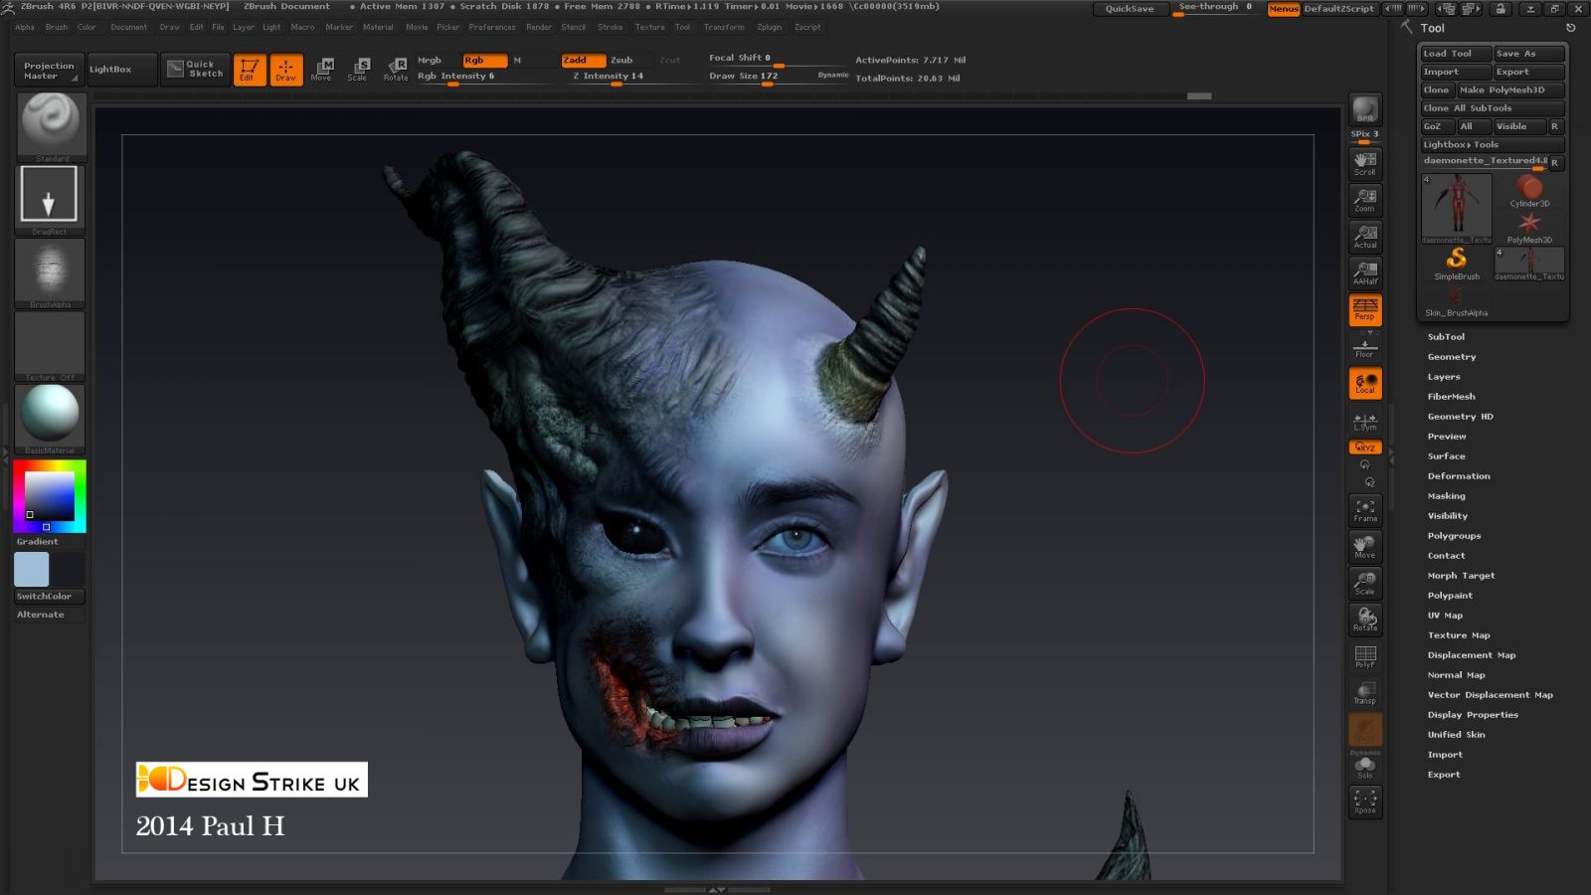This screenshot has width=1591, height=895.
Task: Pick a color in the color picker square
Action: 49,495
